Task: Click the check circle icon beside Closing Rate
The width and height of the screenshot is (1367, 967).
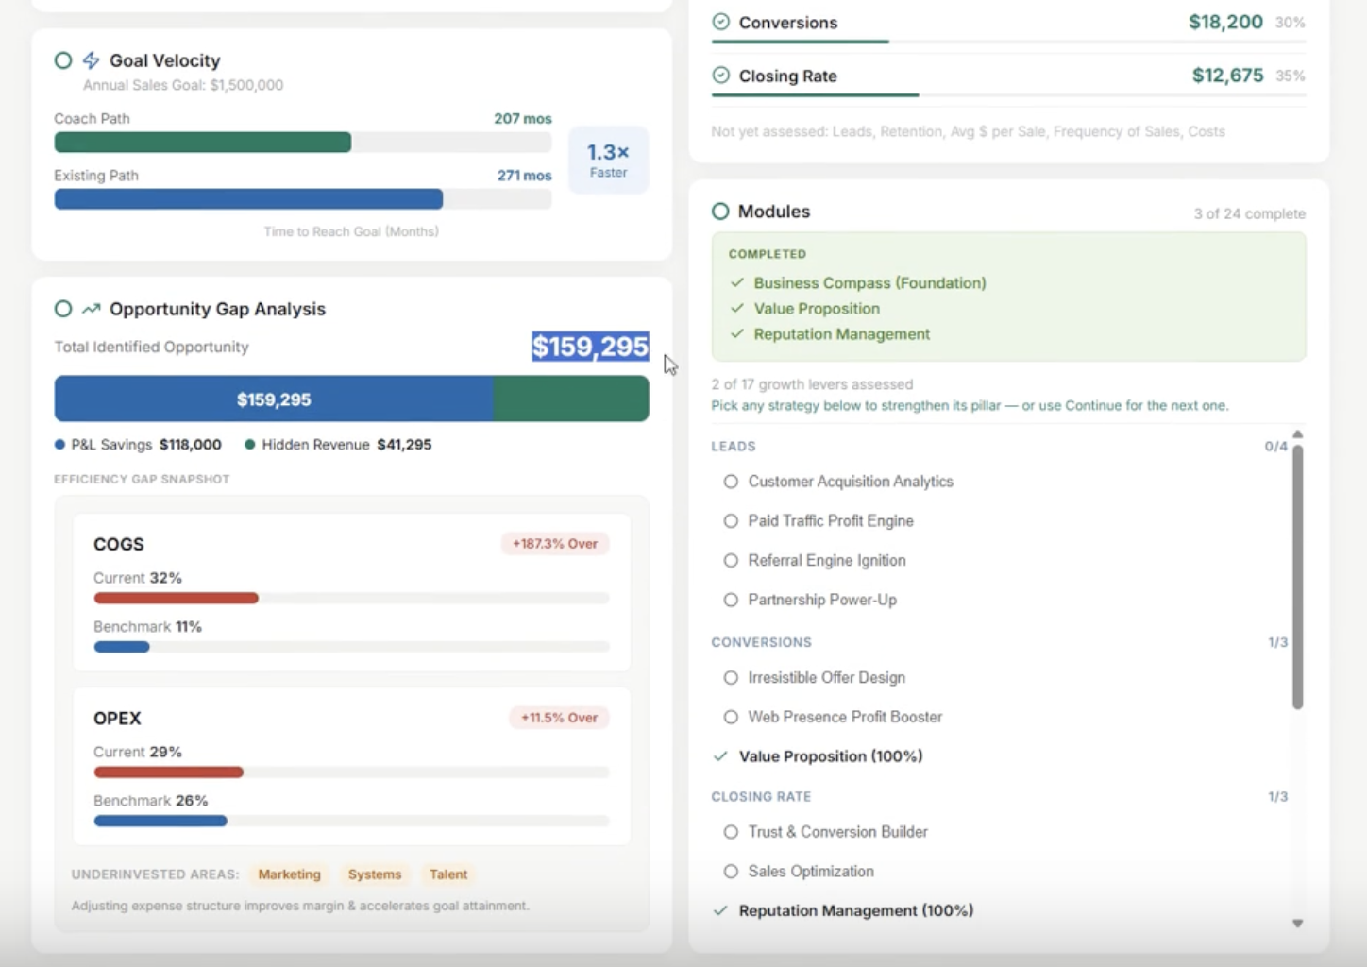Action: click(x=721, y=76)
